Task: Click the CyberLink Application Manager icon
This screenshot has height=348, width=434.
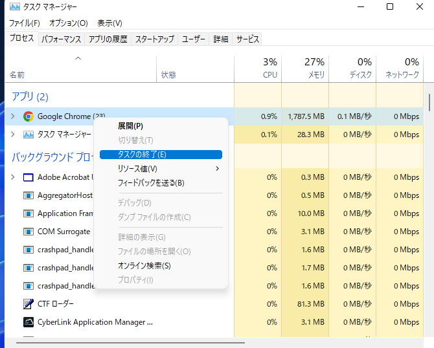Action: pos(29,322)
